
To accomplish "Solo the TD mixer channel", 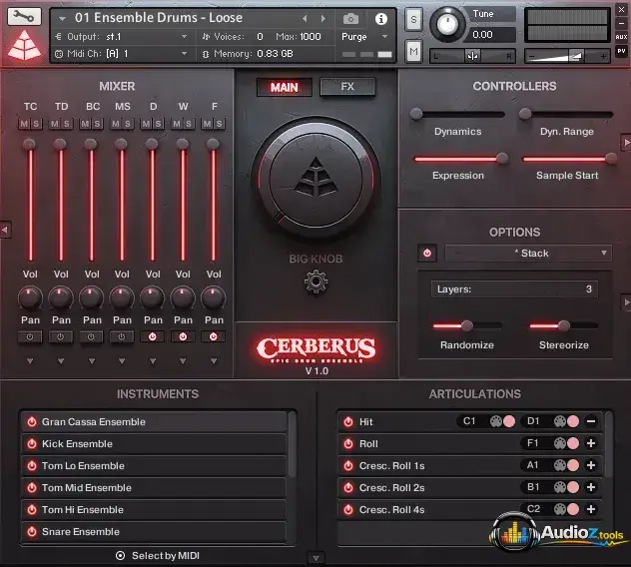I will [x=67, y=124].
